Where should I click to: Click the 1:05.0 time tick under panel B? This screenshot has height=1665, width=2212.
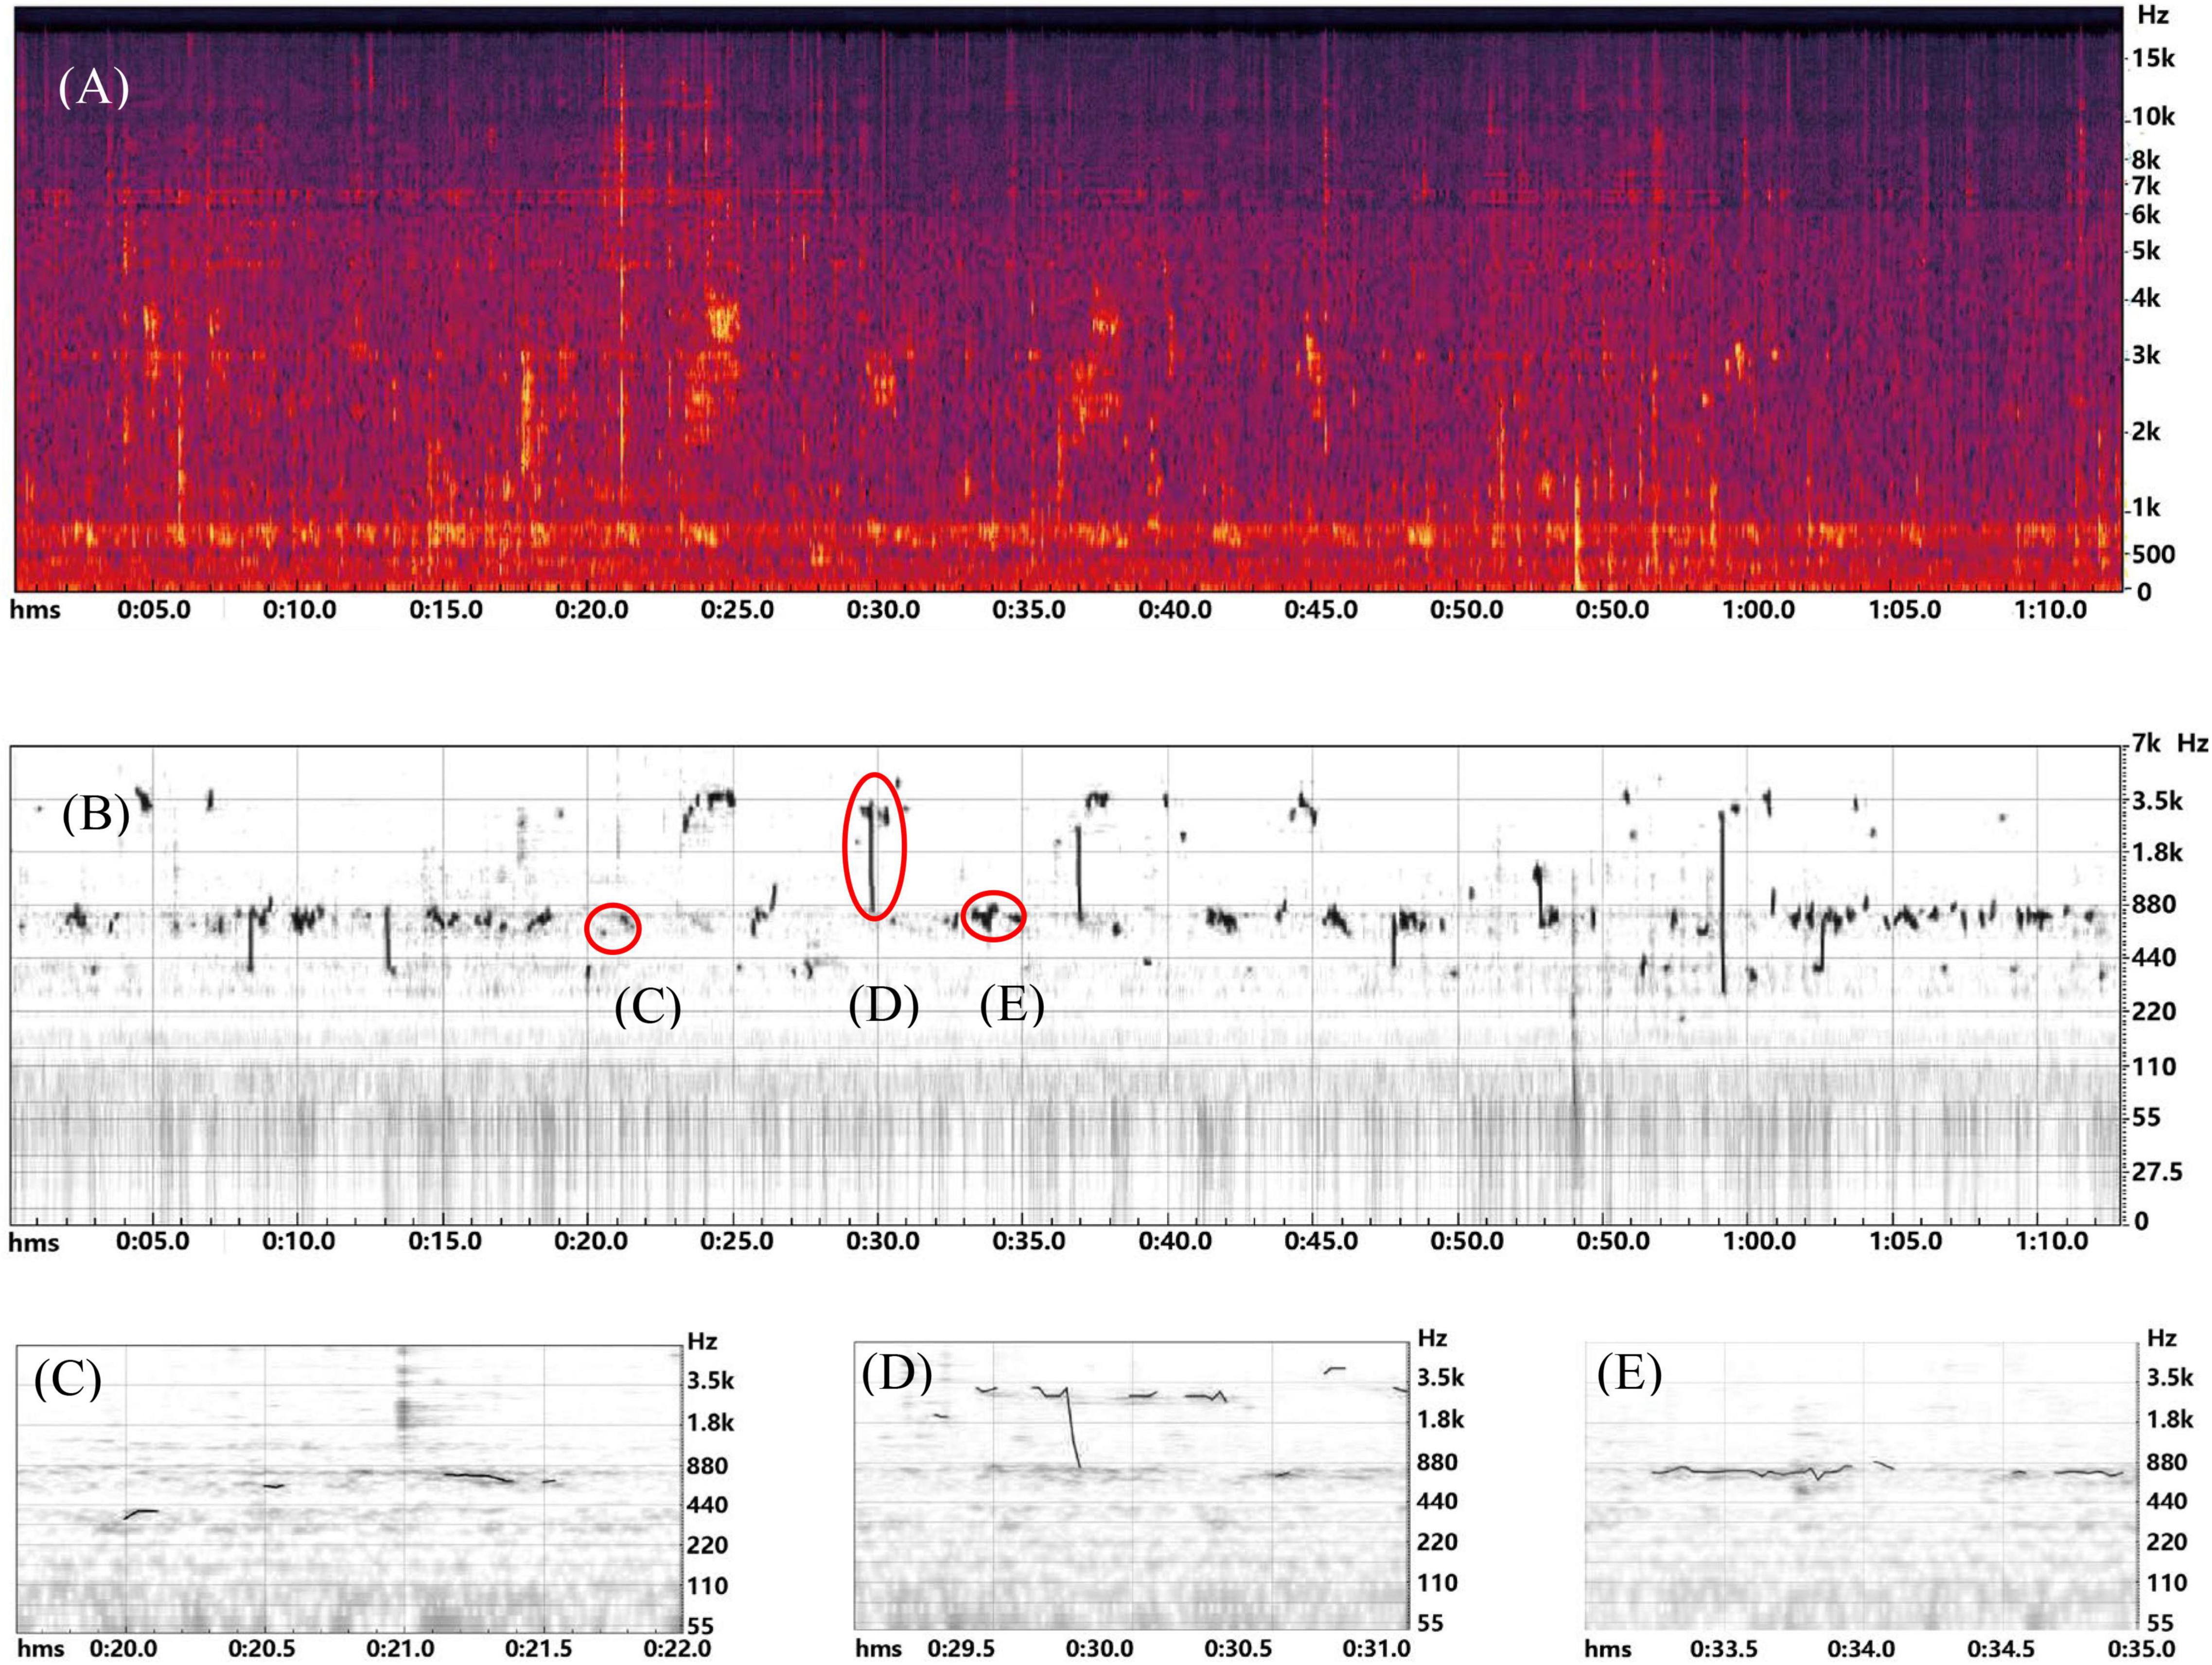(x=1905, y=1242)
